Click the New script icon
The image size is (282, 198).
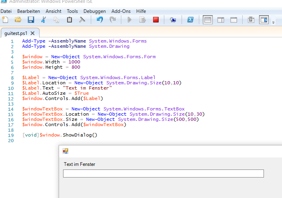(x=5, y=20)
